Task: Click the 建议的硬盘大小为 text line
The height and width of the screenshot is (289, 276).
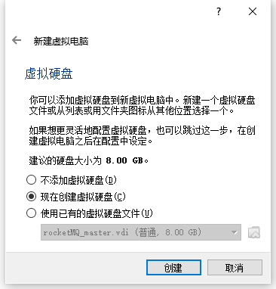Action: click(89, 160)
